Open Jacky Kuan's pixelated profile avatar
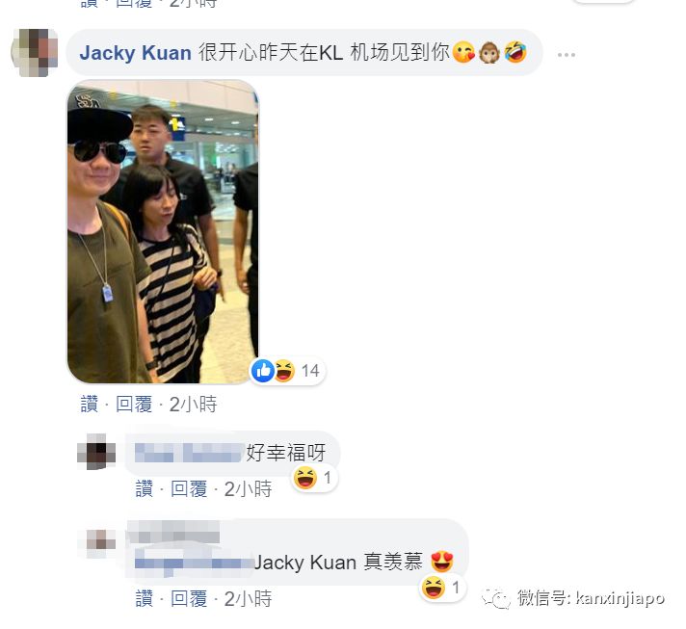 [x=35, y=53]
